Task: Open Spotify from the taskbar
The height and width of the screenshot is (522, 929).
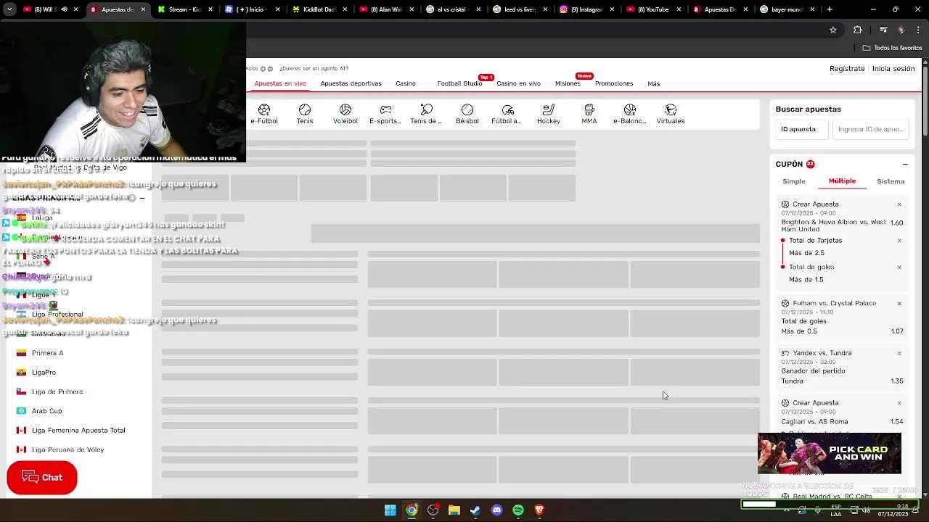Action: pos(518,510)
